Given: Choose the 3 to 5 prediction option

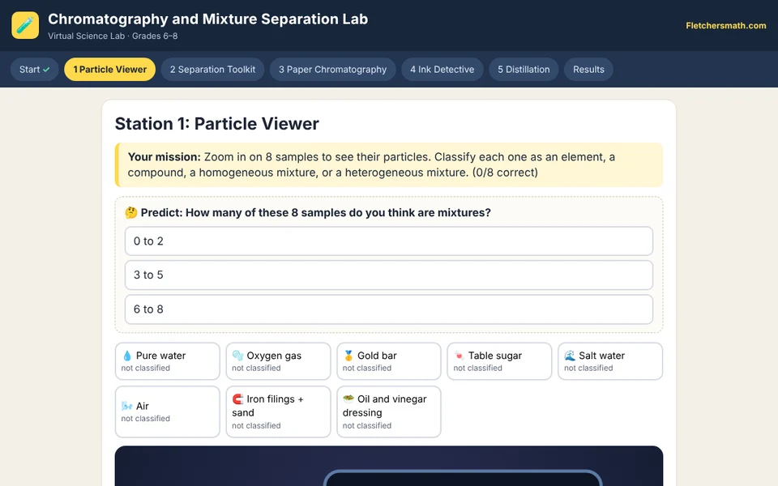Looking at the screenshot, I should pyautogui.click(x=388, y=275).
